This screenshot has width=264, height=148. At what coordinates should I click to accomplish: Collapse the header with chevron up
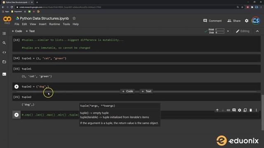click(257, 31)
